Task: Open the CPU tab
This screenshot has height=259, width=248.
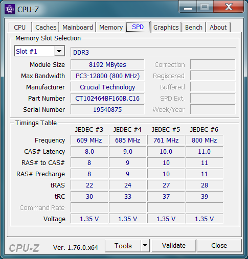Action: coord(20,27)
